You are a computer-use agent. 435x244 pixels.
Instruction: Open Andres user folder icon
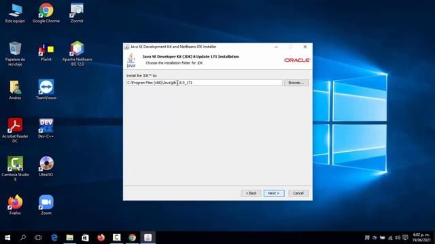[15, 90]
